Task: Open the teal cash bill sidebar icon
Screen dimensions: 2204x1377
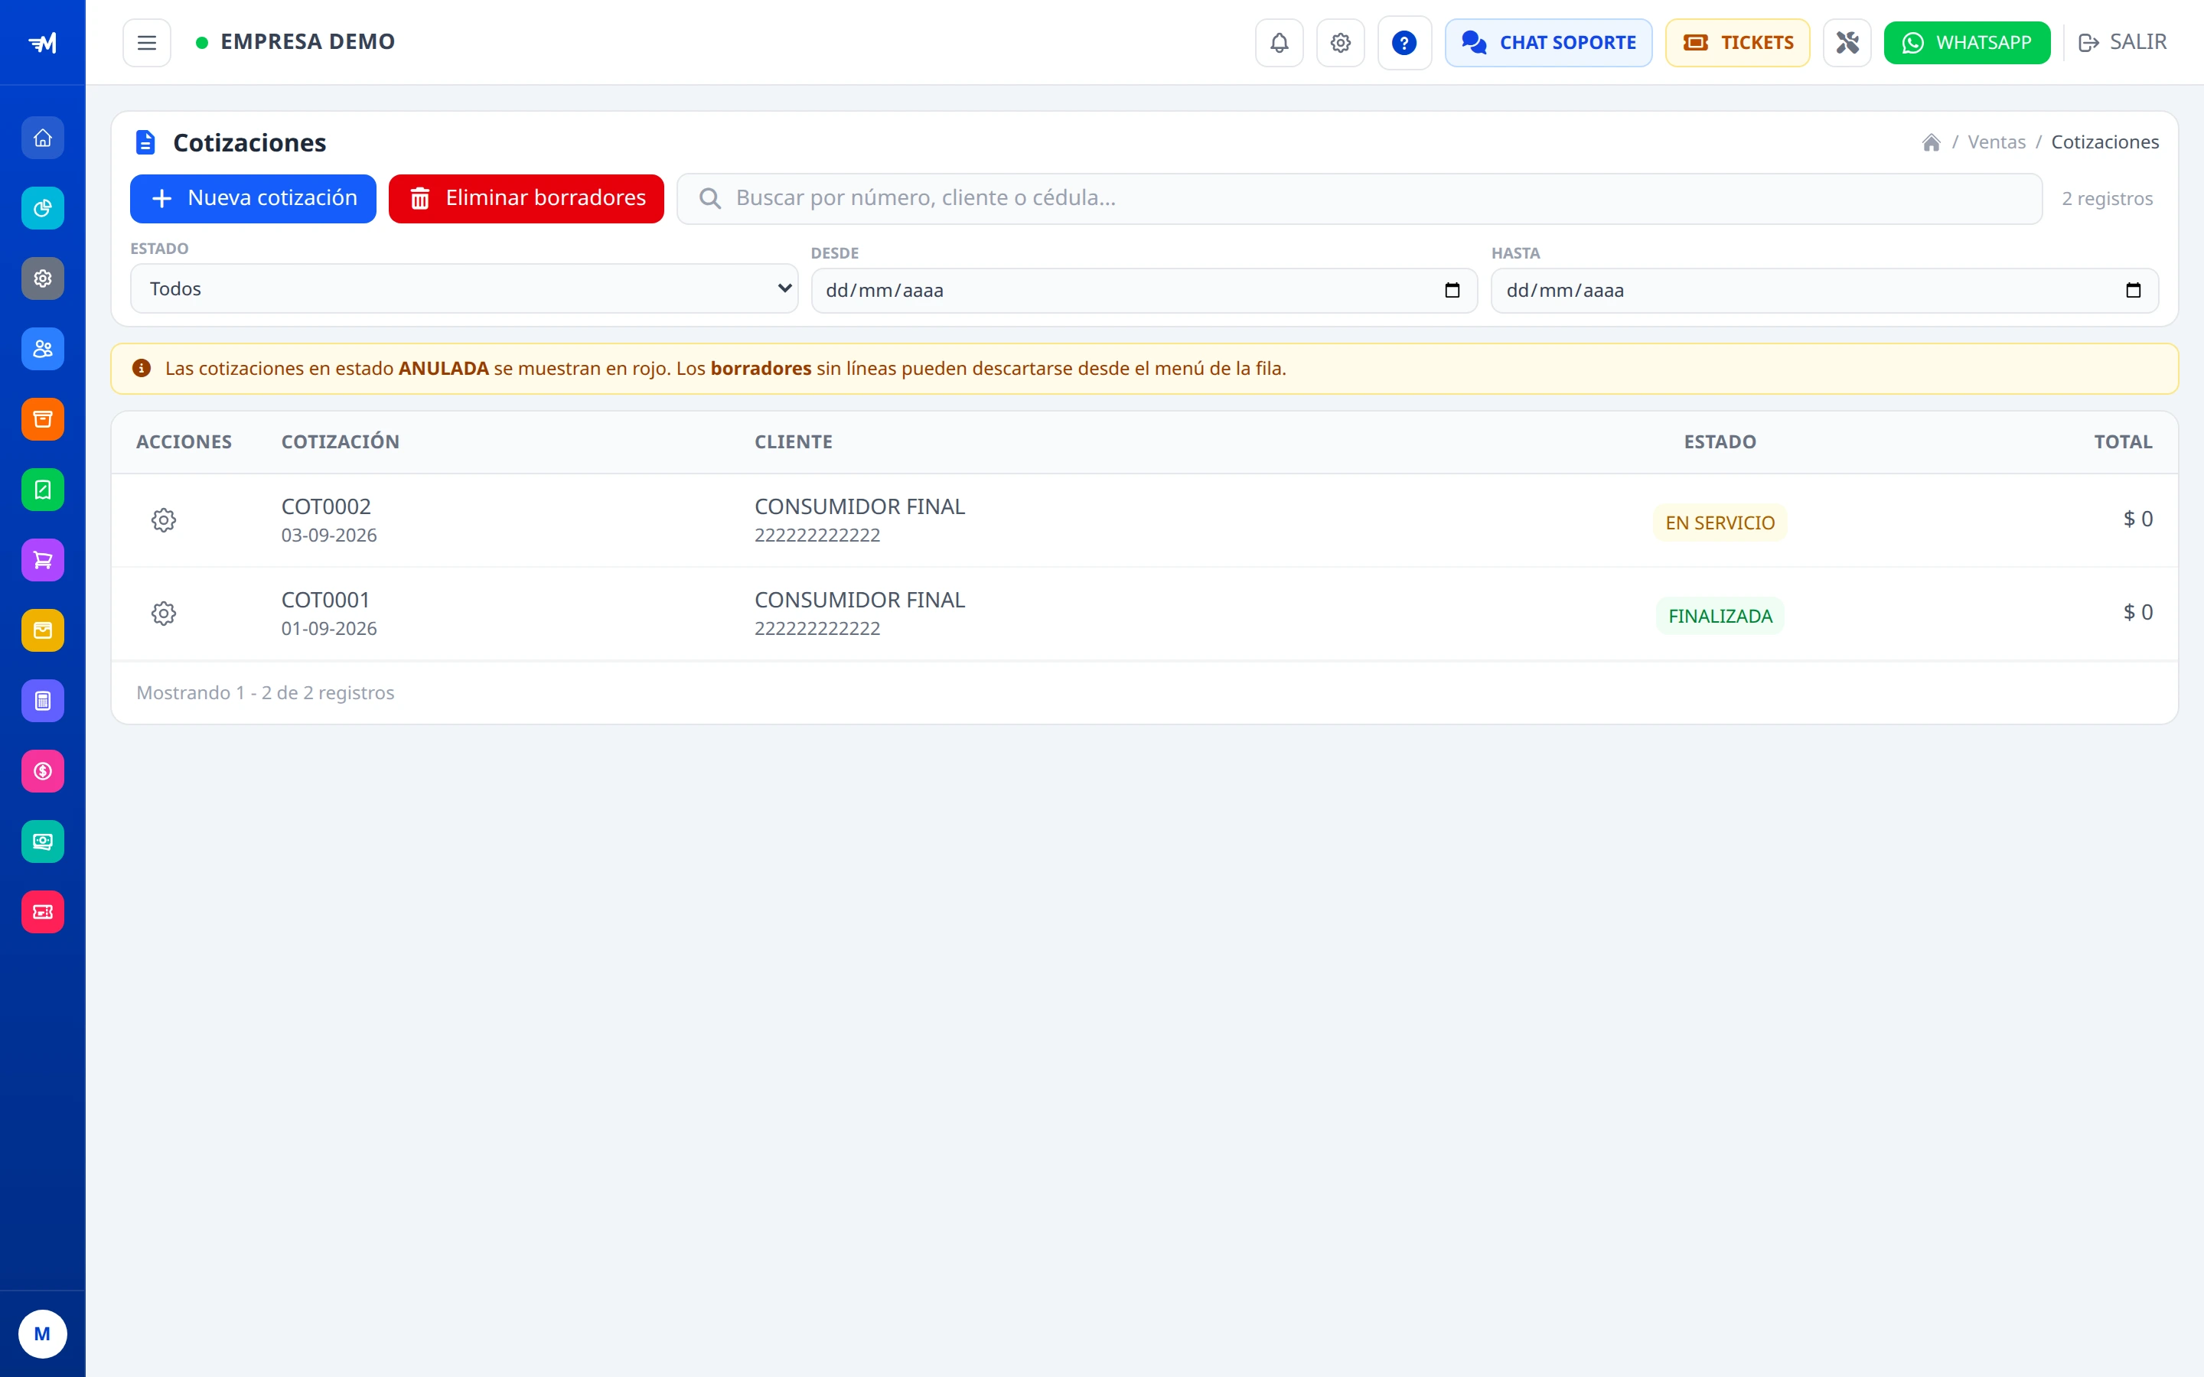Action: point(43,841)
